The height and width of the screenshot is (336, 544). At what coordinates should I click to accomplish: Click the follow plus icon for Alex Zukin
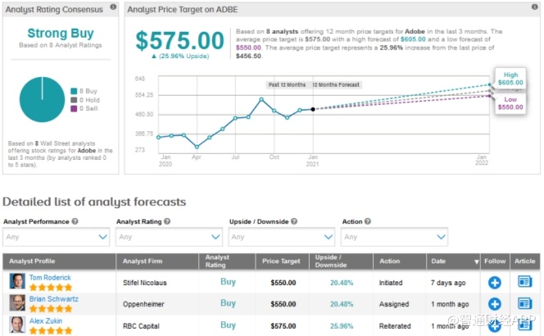495,325
